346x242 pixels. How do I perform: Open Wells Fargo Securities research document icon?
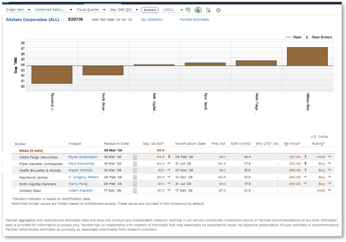tap(135, 157)
